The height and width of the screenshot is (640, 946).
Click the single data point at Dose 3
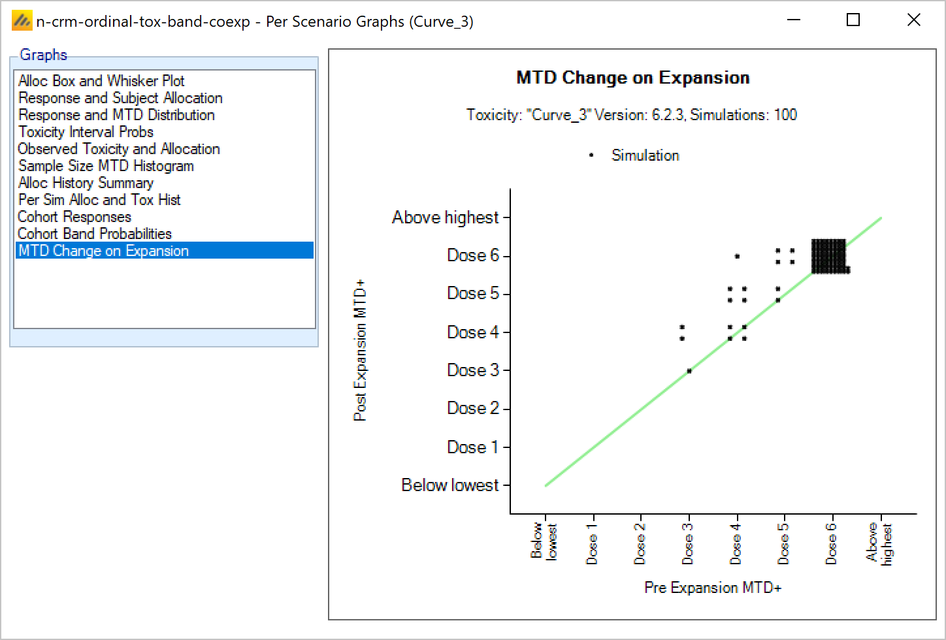click(x=689, y=371)
